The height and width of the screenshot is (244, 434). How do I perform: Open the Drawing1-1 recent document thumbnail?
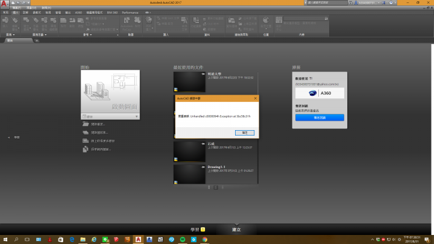[189, 174]
